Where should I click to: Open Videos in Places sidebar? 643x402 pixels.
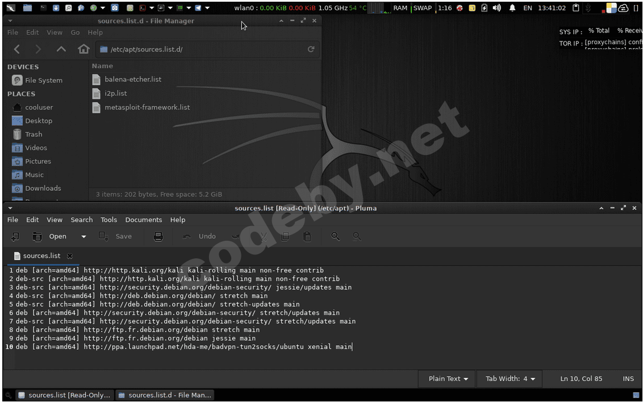[30, 148]
